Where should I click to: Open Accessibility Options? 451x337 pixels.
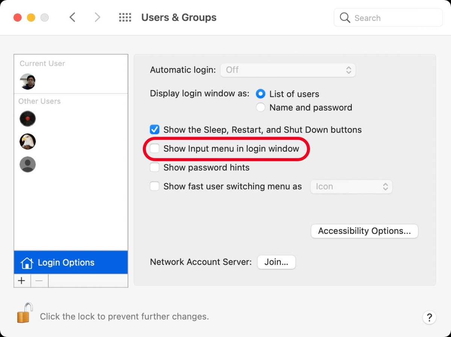click(364, 231)
